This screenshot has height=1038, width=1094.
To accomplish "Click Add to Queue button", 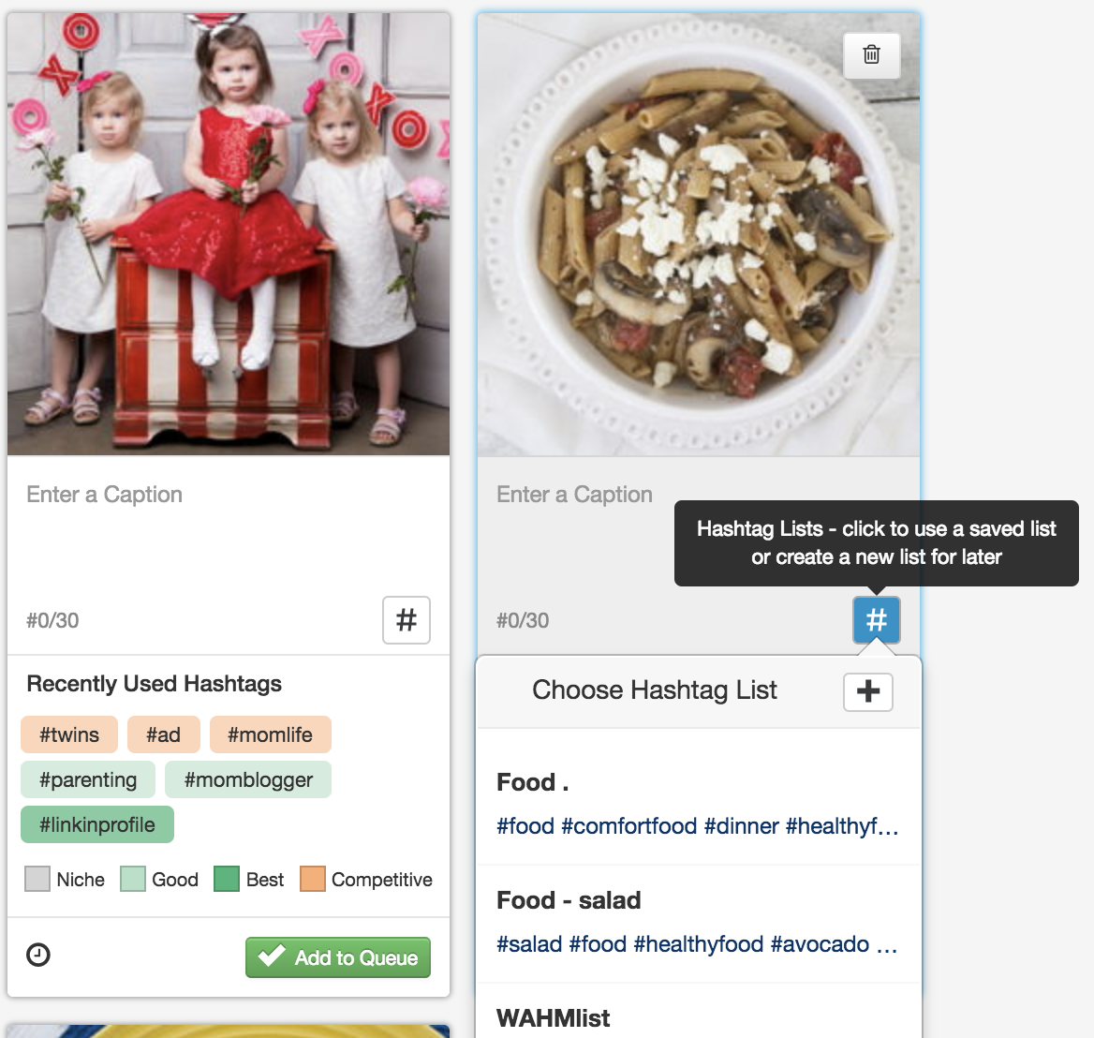I will point(338,957).
